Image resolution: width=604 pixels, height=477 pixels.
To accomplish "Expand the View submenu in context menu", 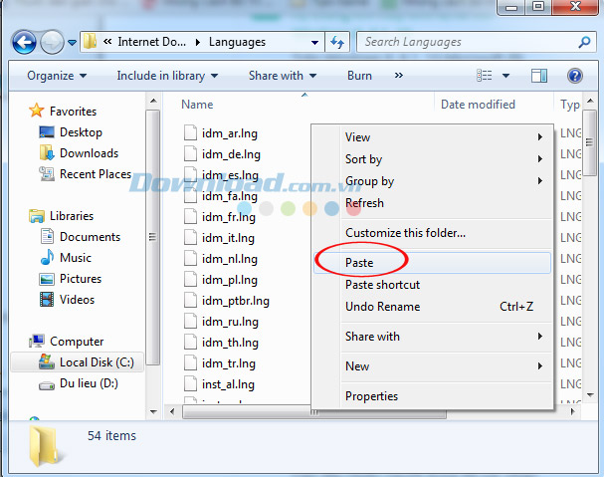I will [432, 137].
